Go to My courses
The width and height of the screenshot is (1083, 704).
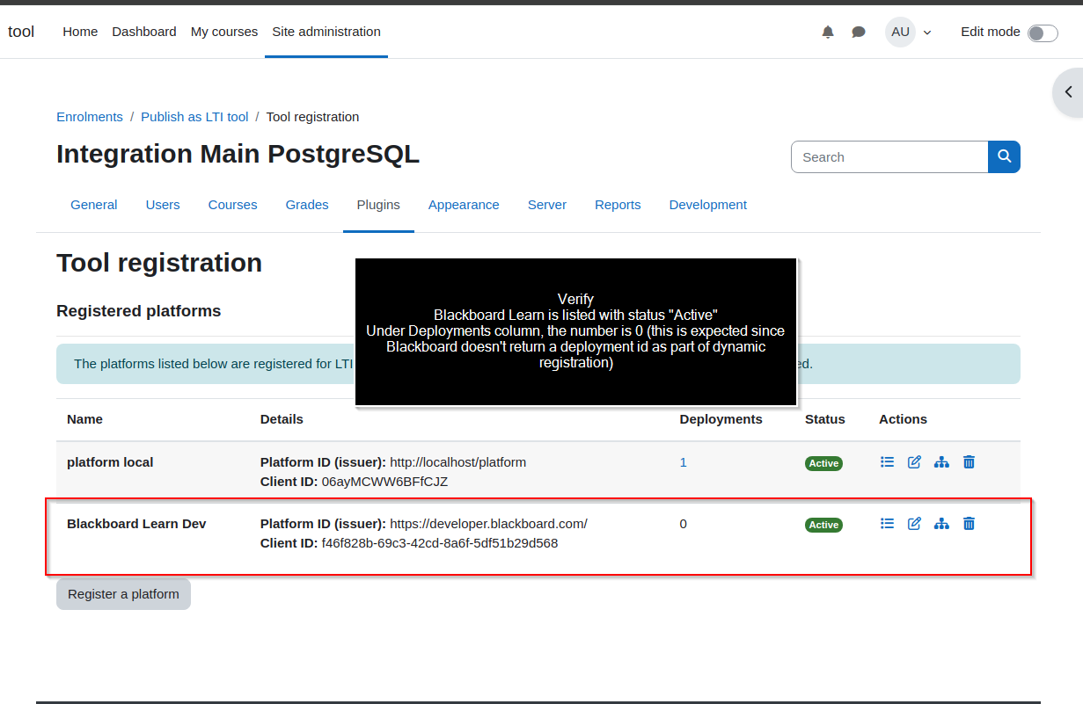click(224, 32)
